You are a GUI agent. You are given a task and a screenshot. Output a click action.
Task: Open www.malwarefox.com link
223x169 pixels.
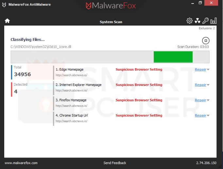pos(21,163)
